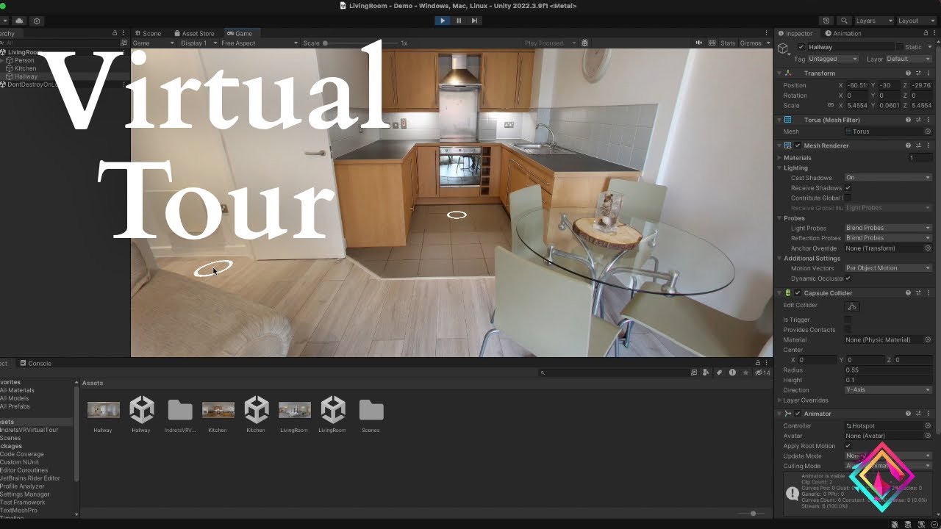Open the Layer Default dropdown
Image resolution: width=941 pixels, height=529 pixels.
click(x=909, y=59)
